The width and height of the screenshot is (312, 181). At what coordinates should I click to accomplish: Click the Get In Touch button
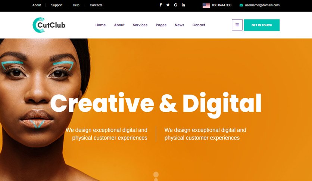point(262,25)
